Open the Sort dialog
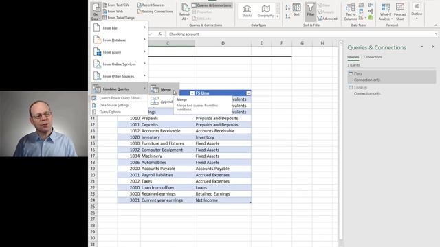 pyautogui.click(x=296, y=10)
